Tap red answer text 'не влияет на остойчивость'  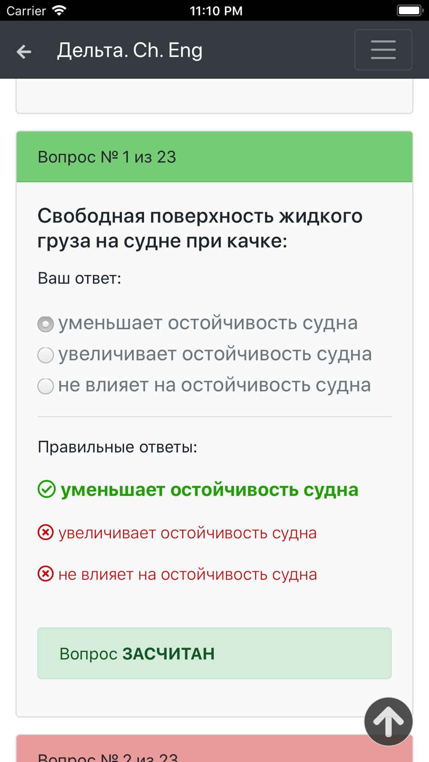tap(187, 574)
